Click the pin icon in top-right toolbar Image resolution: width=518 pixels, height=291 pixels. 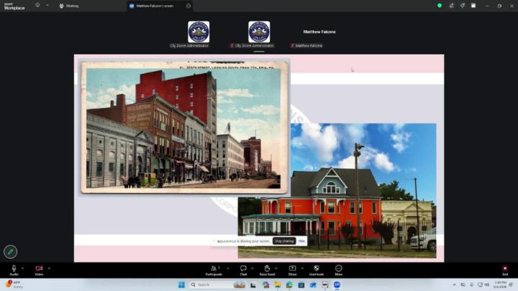point(462,6)
